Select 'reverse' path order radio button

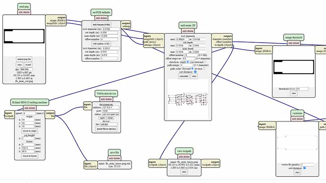coord(204,68)
